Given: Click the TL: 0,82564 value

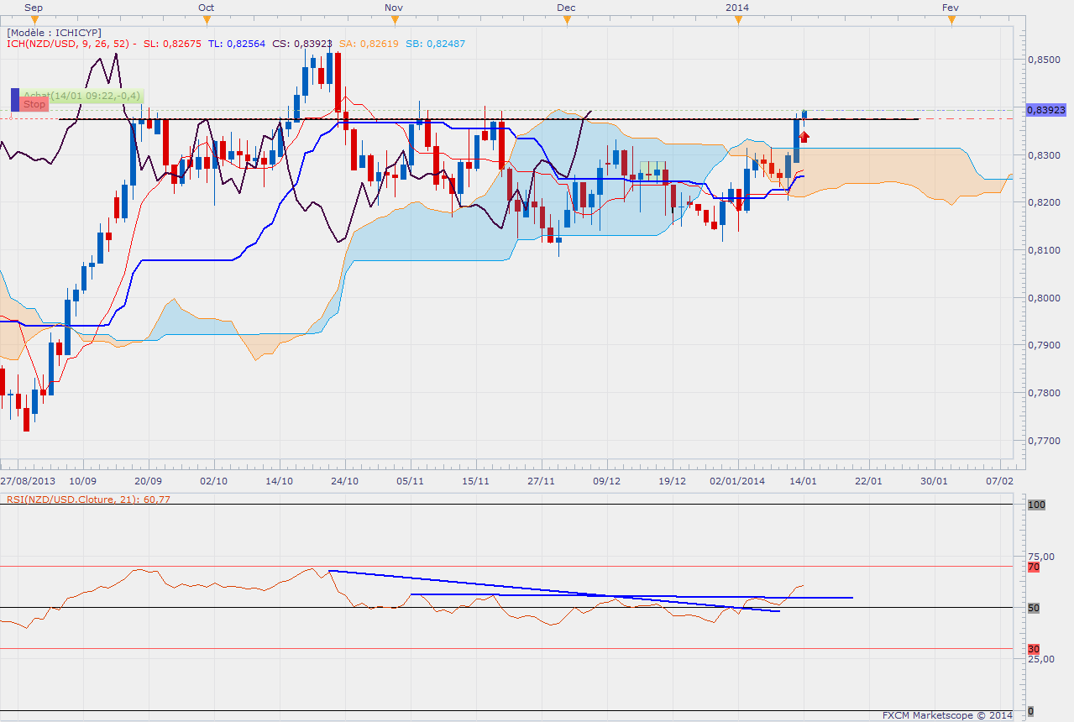Looking at the screenshot, I should 236,43.
